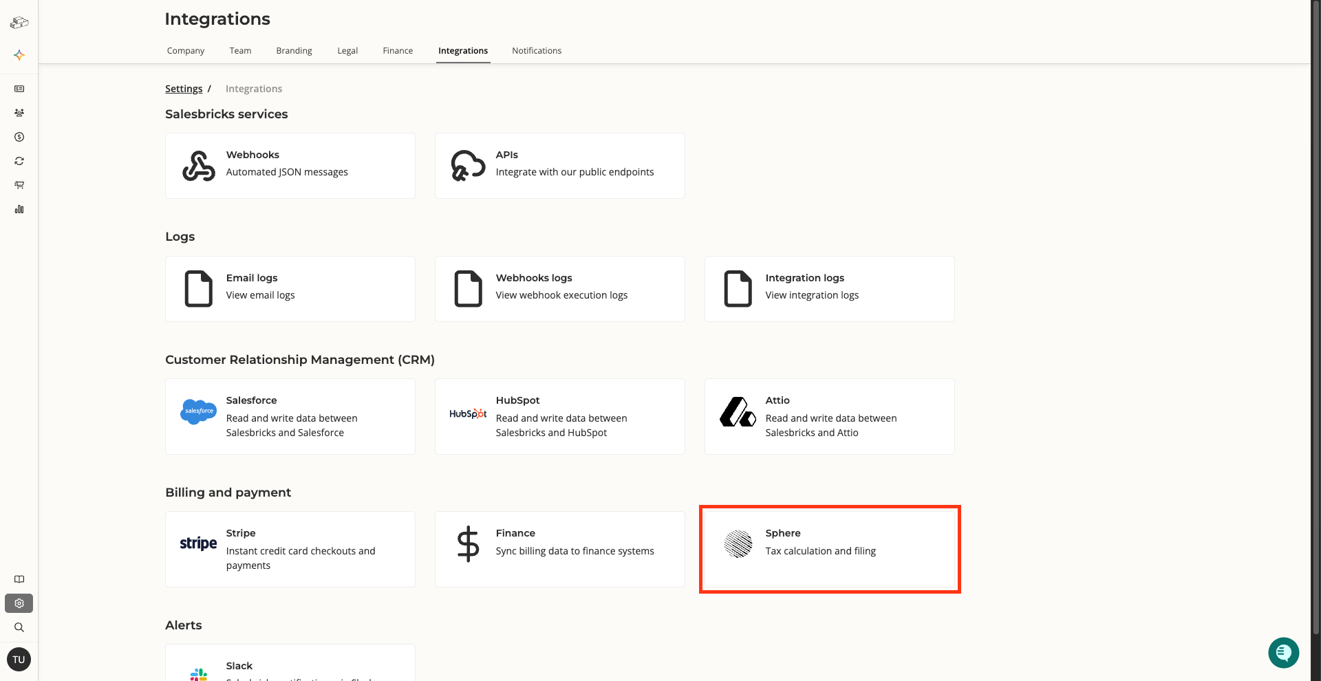Click the colorful sparkle AI icon in sidebar
Viewport: 1321px width, 681px height.
click(19, 55)
